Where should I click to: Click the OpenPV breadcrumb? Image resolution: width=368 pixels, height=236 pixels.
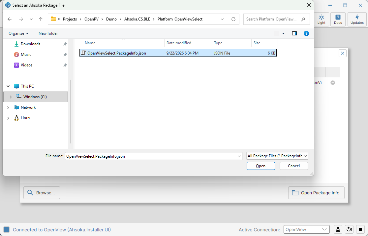pyautogui.click(x=92, y=19)
